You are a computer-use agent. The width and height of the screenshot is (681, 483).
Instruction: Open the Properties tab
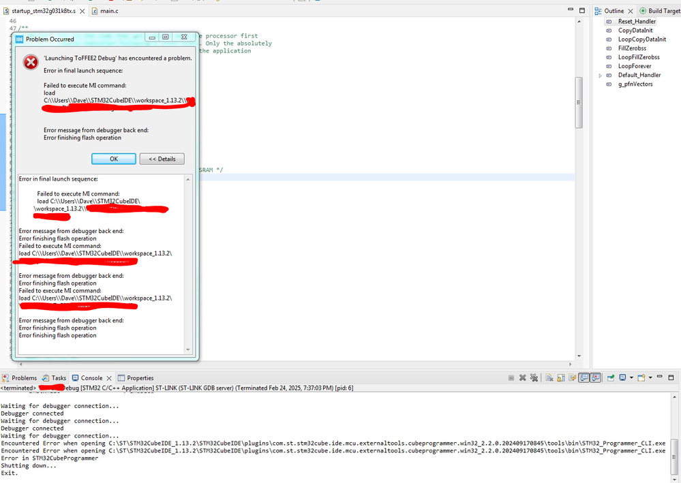click(x=136, y=378)
